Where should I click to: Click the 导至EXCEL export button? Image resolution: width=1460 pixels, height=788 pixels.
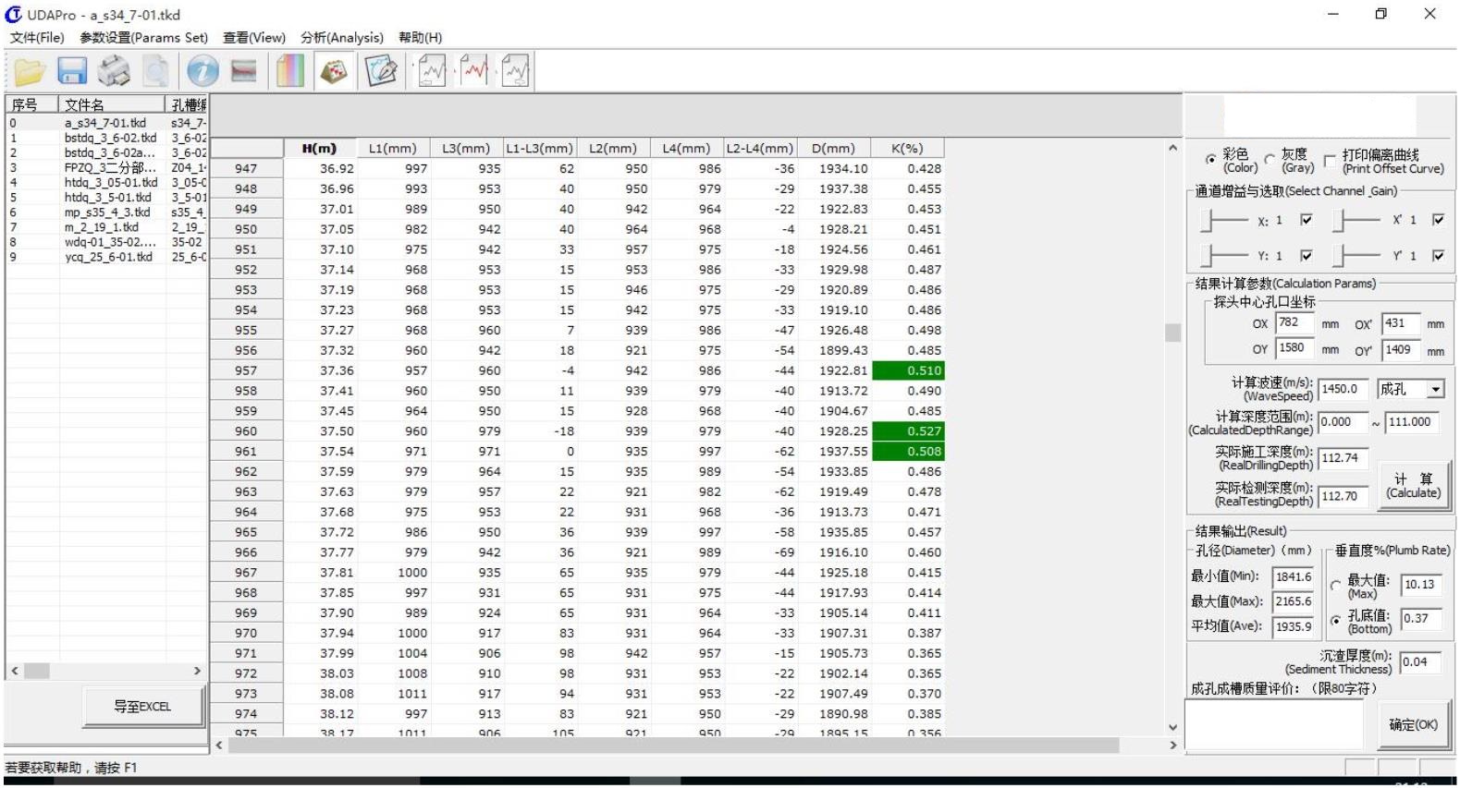pyautogui.click(x=142, y=707)
